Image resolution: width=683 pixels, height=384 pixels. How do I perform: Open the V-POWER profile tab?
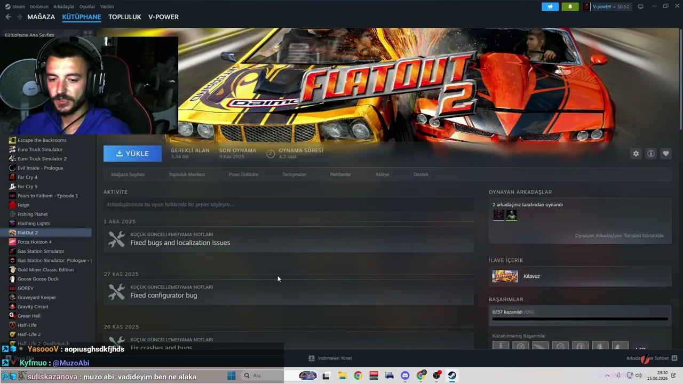point(163,17)
